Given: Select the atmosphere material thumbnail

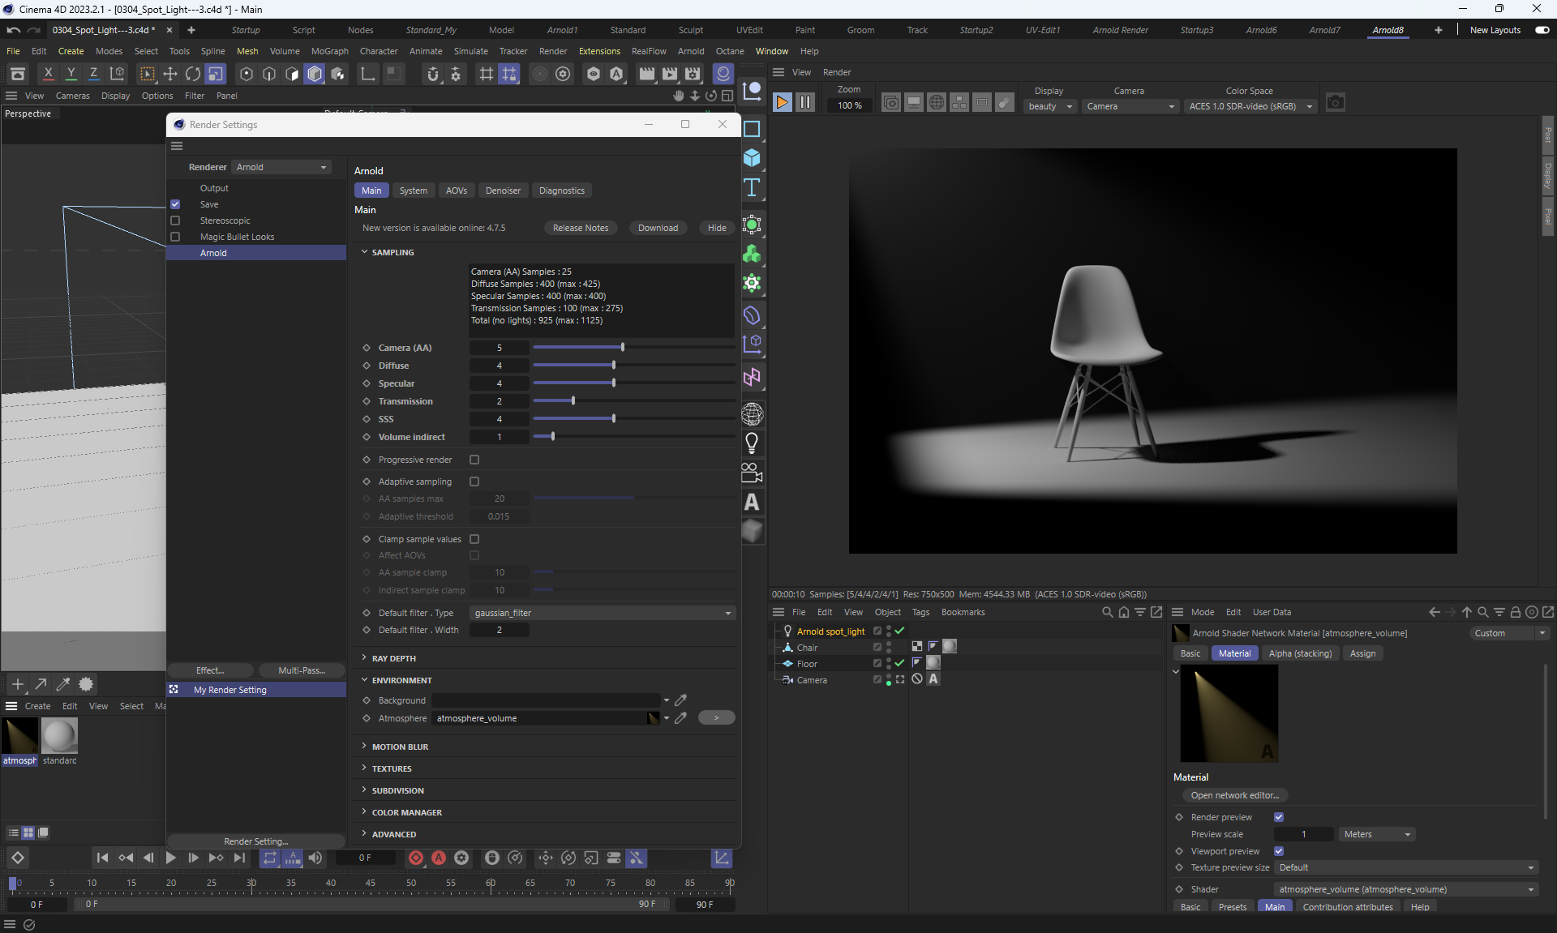Looking at the screenshot, I should [x=19, y=737].
